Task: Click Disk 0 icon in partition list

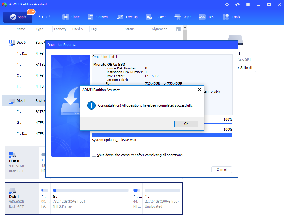Action: pyautogui.click(x=12, y=43)
